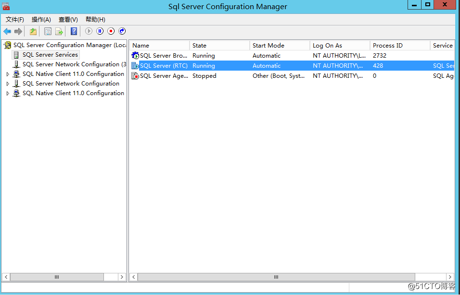
Task: Click the services list horizontal scrollbar thumb
Action: tap(276, 277)
